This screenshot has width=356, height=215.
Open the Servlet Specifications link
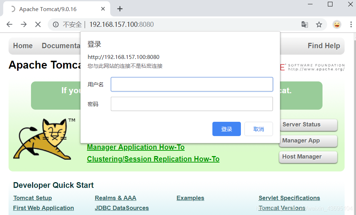pos(289,198)
